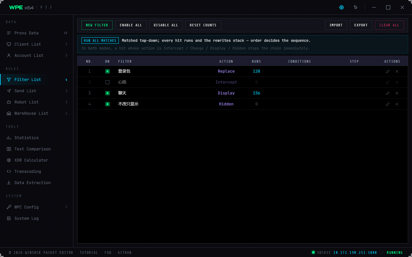Click Enable All button

[x=131, y=25]
